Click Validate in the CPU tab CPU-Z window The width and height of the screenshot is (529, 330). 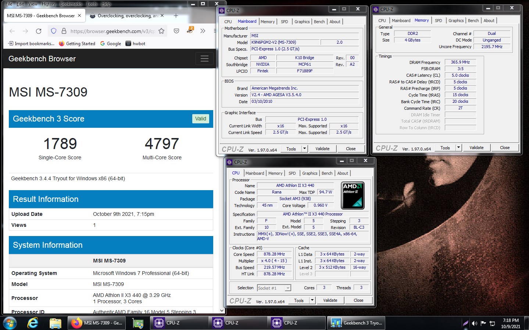tap(330, 300)
